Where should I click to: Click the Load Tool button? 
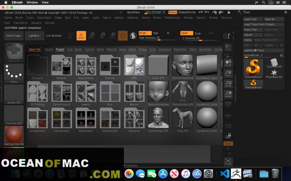tap(253, 19)
